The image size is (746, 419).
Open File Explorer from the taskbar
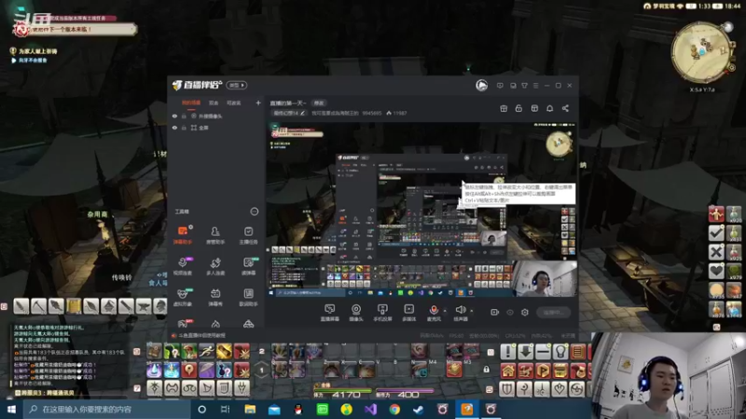[x=250, y=409]
